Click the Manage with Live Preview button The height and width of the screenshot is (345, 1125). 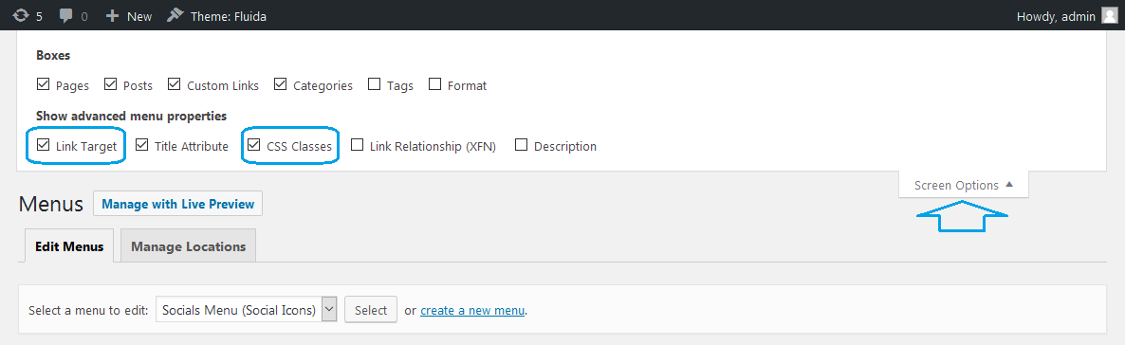[x=178, y=204]
